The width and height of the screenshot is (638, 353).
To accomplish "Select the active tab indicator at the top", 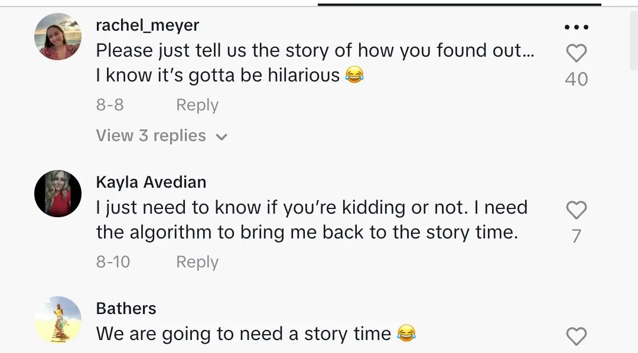I will [x=459, y=5].
